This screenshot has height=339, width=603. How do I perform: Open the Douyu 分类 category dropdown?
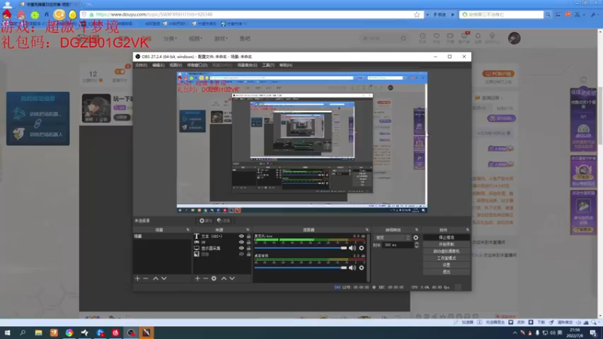pyautogui.click(x=170, y=38)
